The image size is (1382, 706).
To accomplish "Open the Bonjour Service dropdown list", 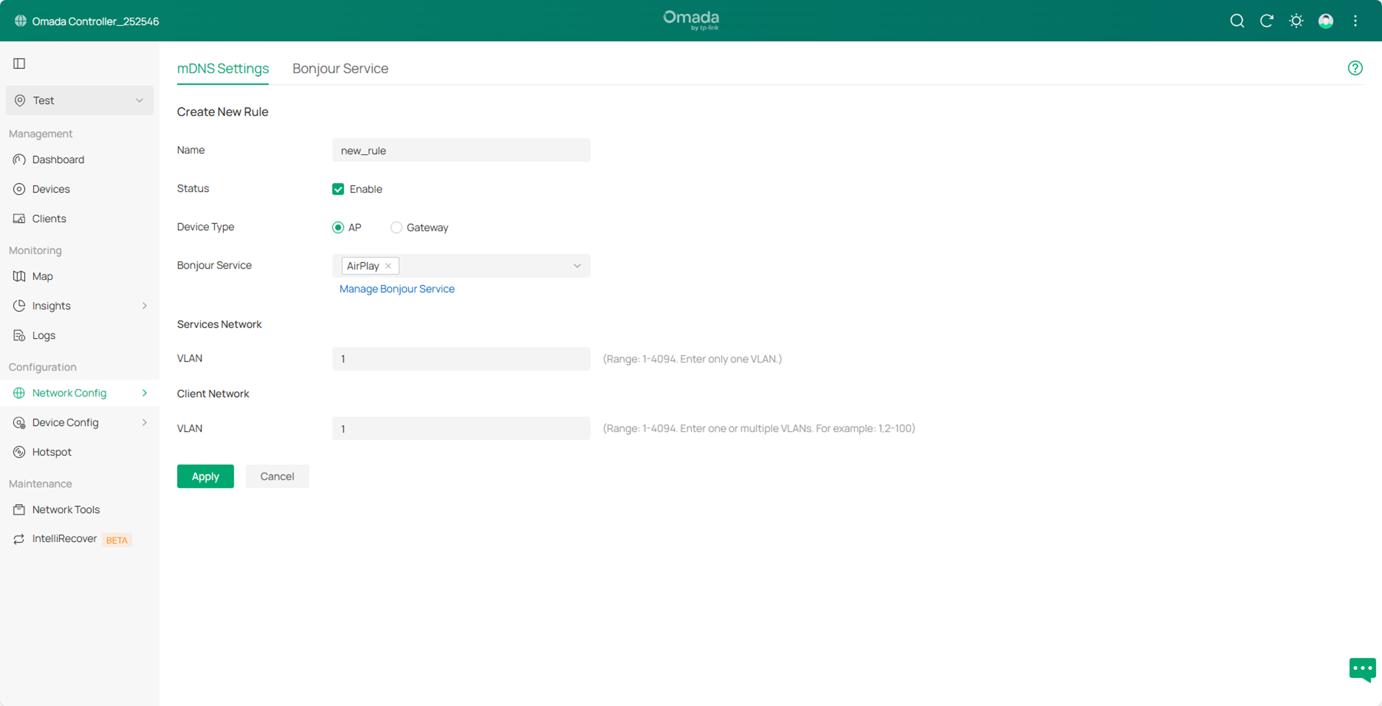I will click(x=577, y=266).
